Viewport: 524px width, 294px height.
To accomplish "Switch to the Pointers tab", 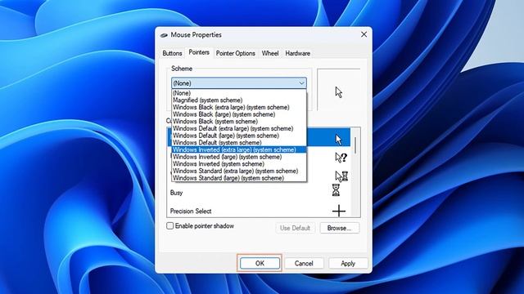I will point(199,52).
